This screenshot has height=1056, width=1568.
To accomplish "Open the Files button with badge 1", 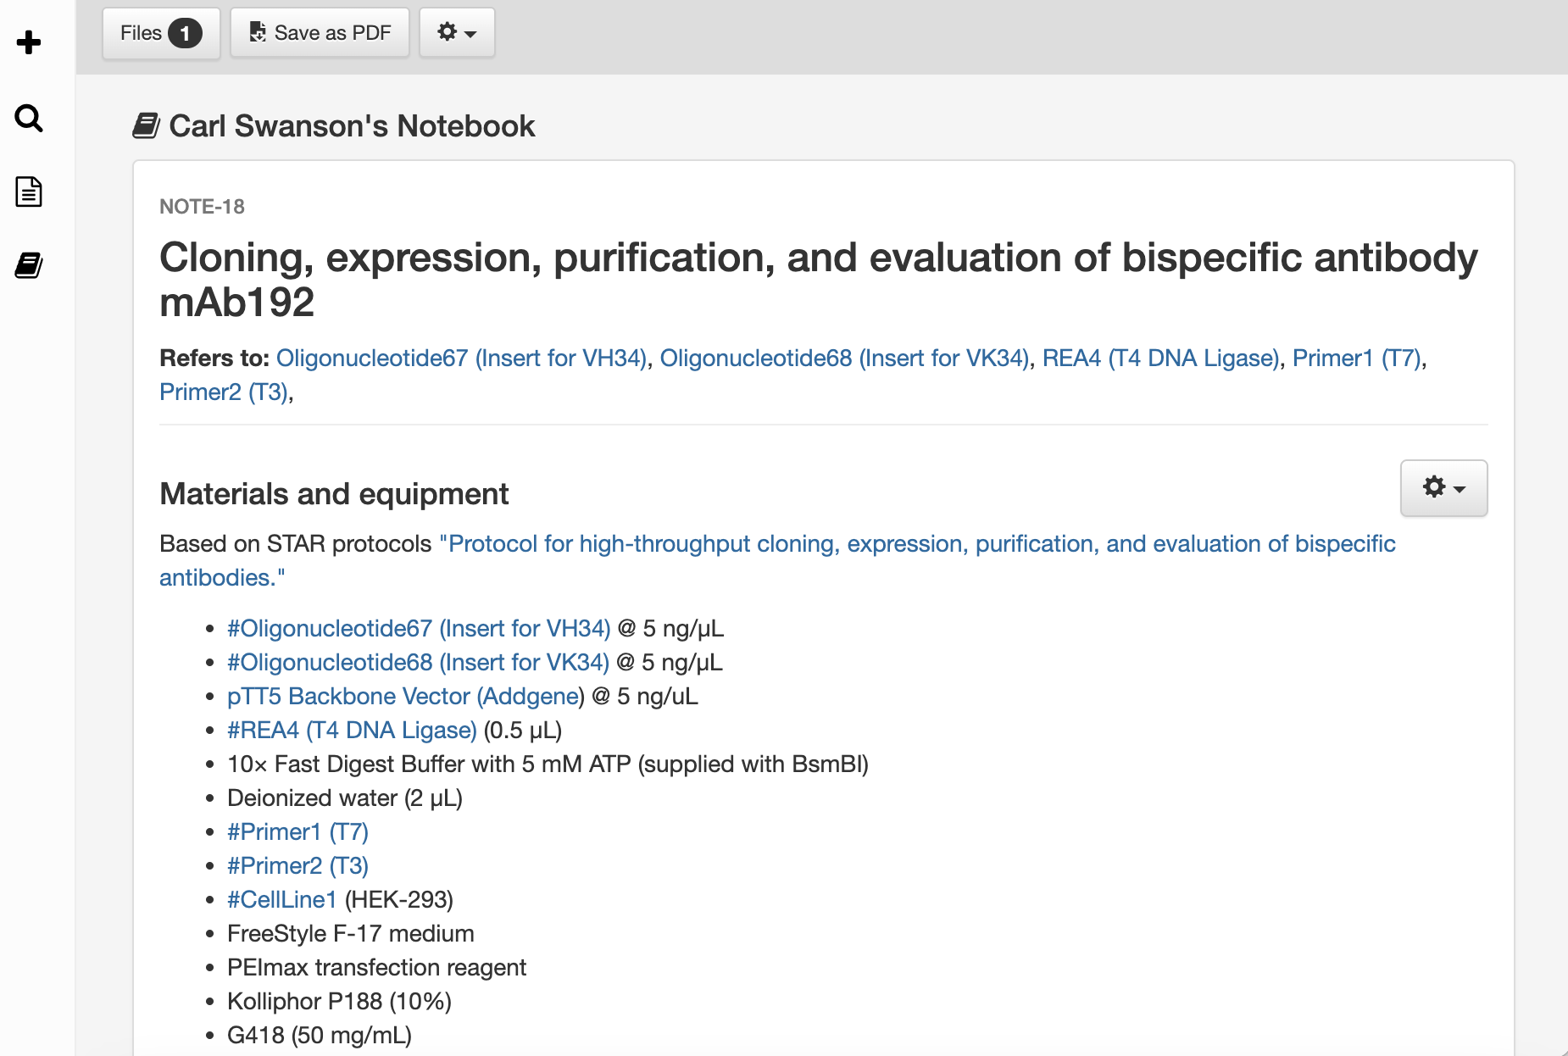I will pyautogui.click(x=160, y=33).
